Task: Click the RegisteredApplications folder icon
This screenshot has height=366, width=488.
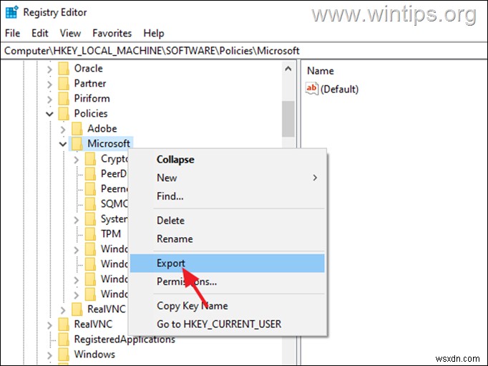Action: pos(64,339)
